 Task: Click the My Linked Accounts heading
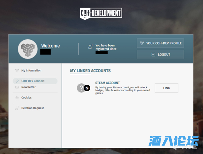click(90, 71)
